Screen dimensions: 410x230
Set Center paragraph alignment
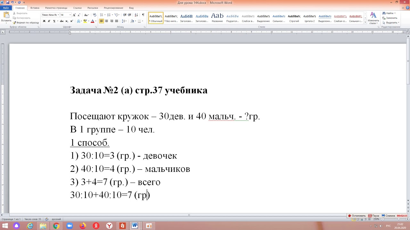click(x=107, y=21)
